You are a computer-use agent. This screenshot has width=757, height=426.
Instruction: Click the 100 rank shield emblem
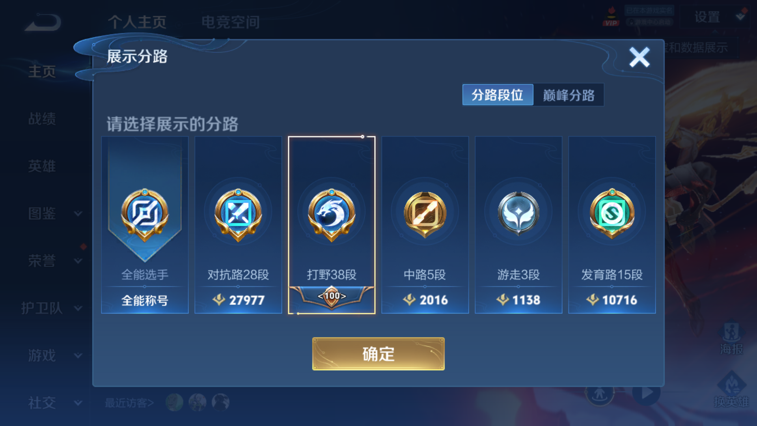click(332, 296)
